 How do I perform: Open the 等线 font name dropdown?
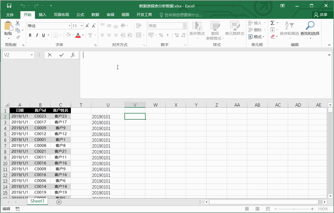coord(70,26)
